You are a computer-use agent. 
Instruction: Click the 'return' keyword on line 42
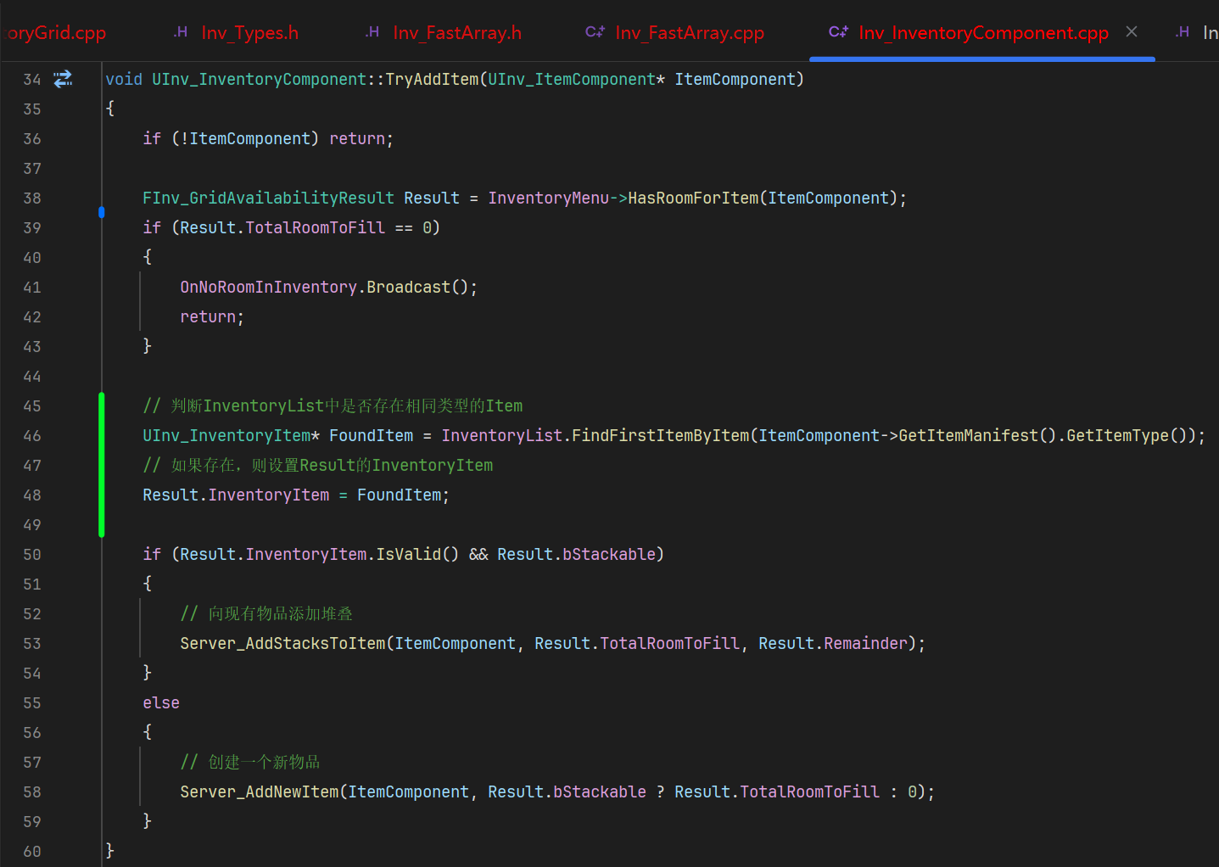pyautogui.click(x=208, y=316)
